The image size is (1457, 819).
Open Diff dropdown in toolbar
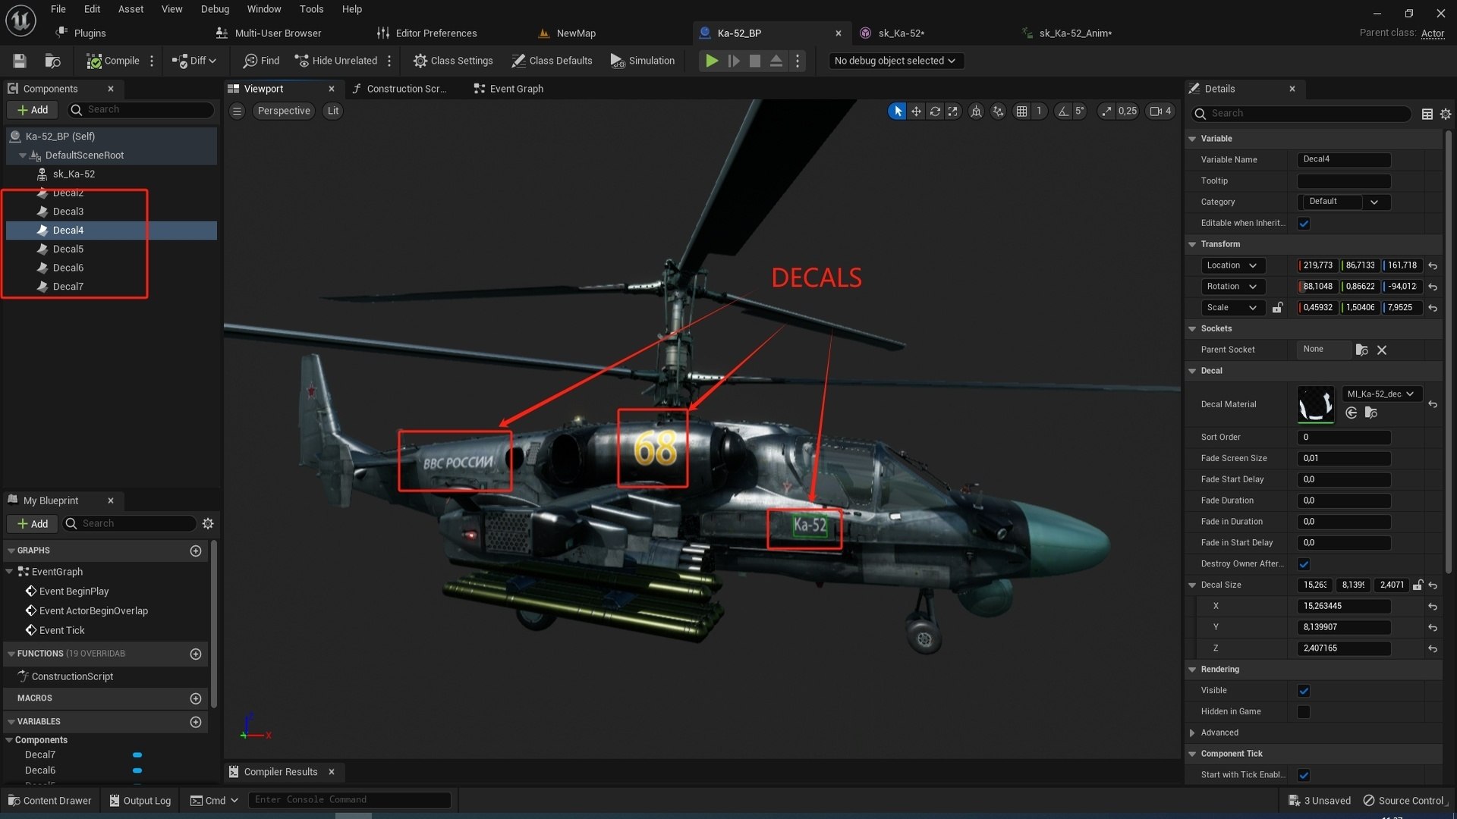194,61
